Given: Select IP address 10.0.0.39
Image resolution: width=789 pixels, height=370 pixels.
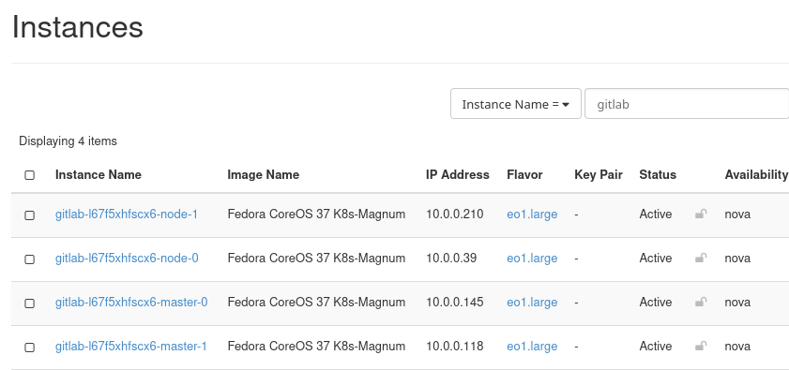Looking at the screenshot, I should pos(451,258).
